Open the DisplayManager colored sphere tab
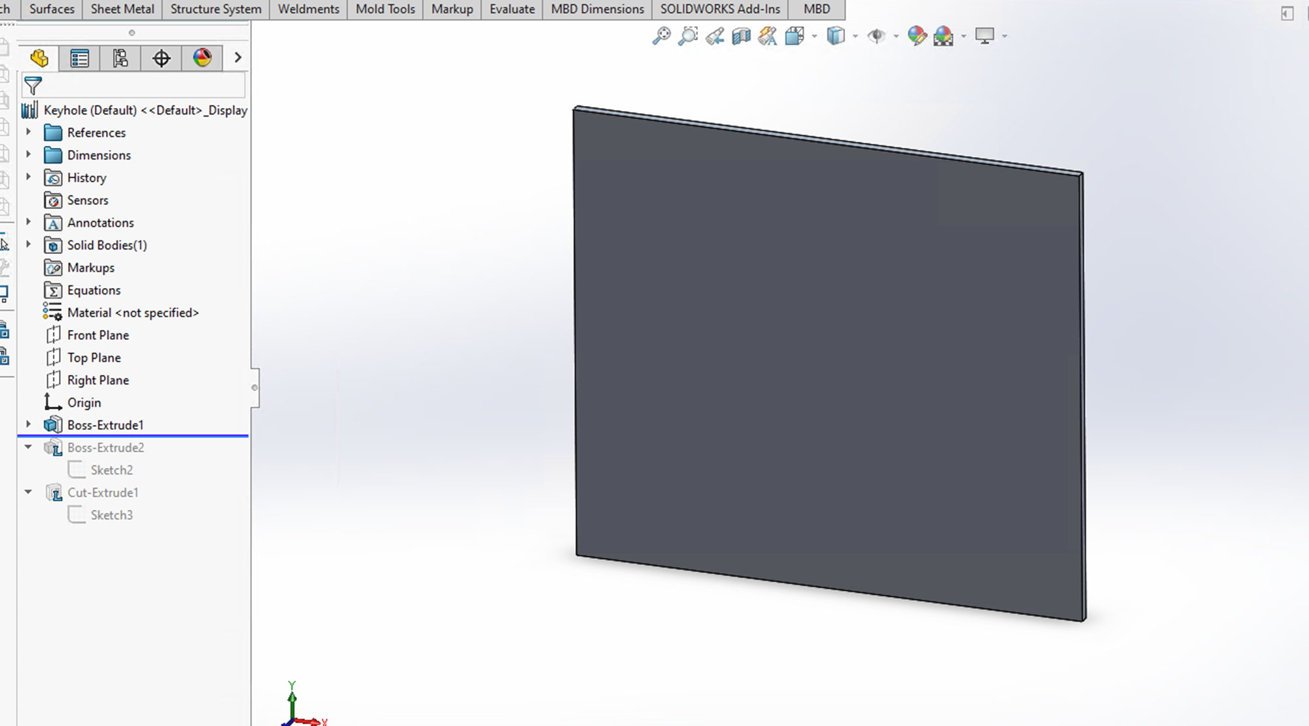This screenshot has width=1309, height=726. tap(202, 58)
